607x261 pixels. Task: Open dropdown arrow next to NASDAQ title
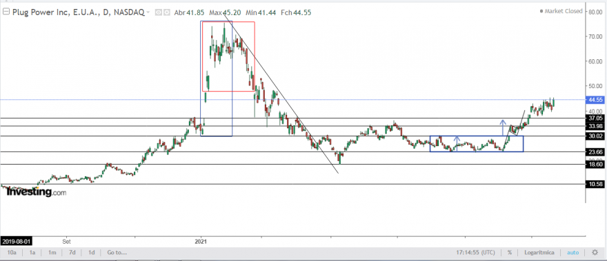pos(148,13)
